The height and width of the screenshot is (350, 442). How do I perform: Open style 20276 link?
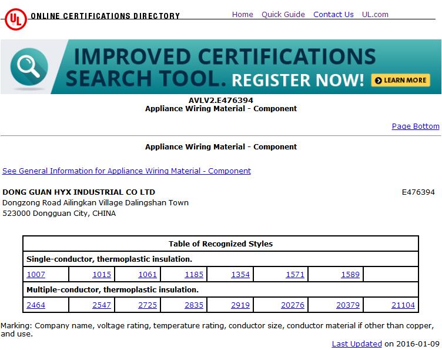point(293,305)
